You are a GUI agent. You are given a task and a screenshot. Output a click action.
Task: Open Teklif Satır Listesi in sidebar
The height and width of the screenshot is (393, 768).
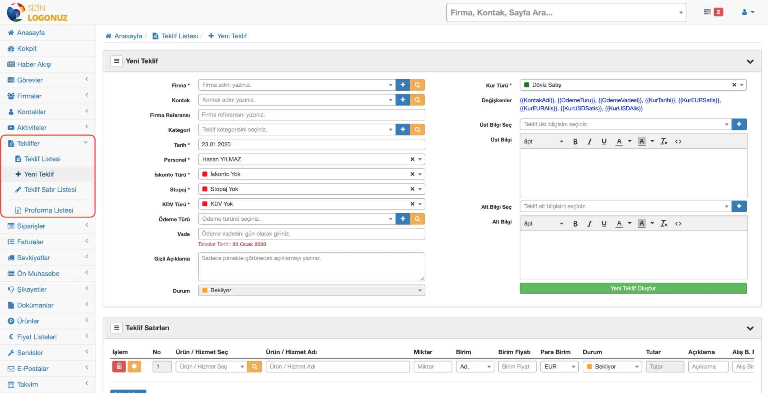point(50,190)
